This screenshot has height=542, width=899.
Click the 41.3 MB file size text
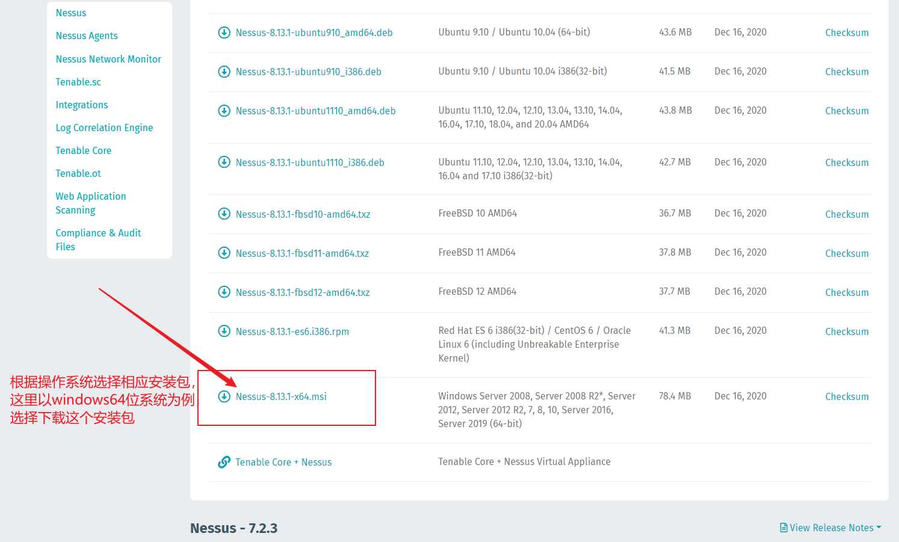pos(675,330)
